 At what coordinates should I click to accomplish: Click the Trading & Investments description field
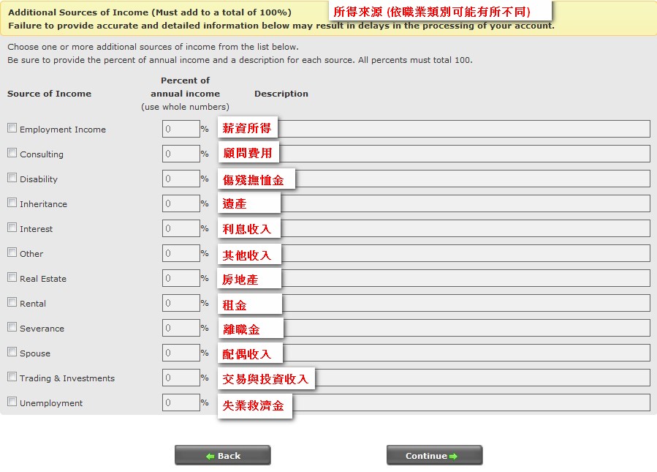click(434, 378)
